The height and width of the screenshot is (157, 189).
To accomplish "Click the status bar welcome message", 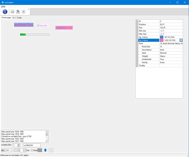I will coord(14,155).
